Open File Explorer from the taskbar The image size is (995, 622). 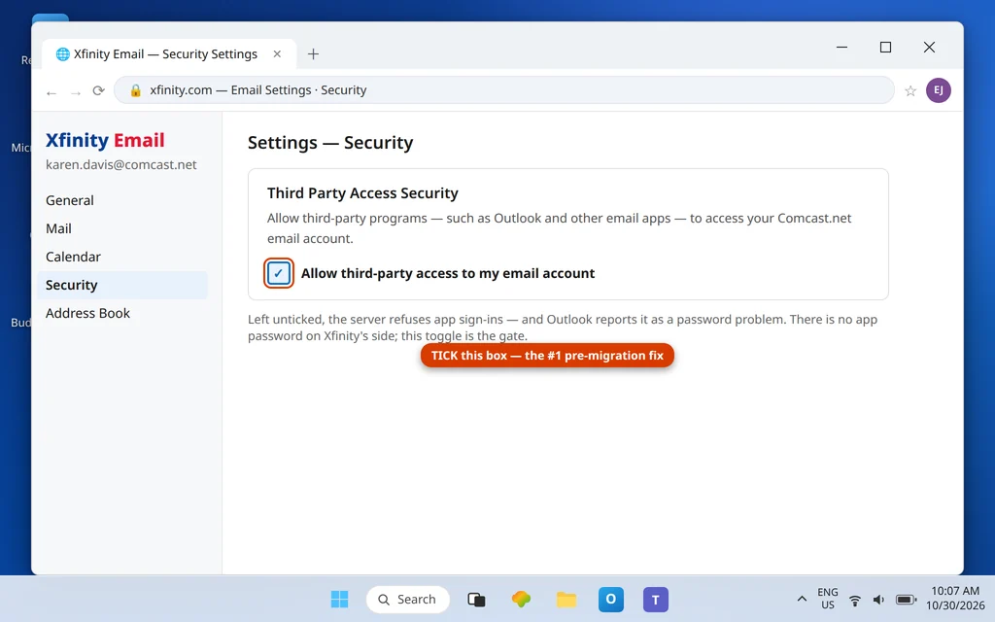(566, 599)
